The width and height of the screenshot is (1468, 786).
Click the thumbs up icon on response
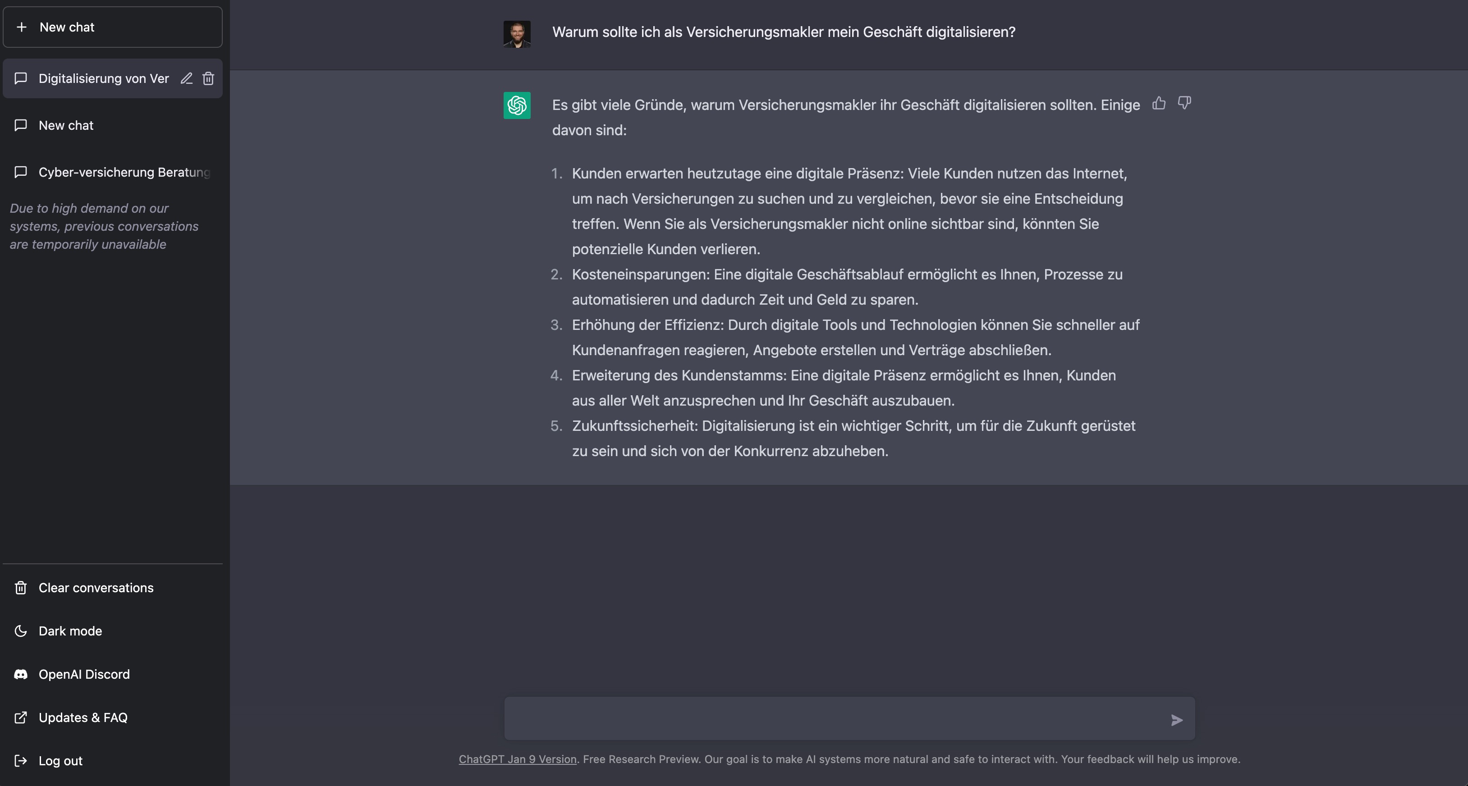(x=1159, y=103)
